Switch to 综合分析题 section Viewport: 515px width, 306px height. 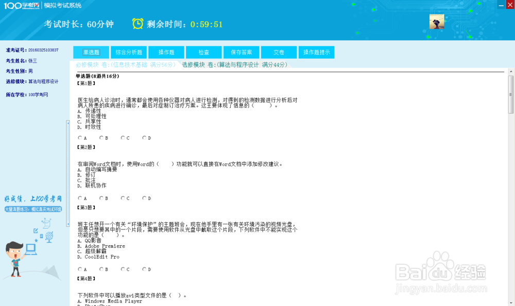pyautogui.click(x=129, y=52)
